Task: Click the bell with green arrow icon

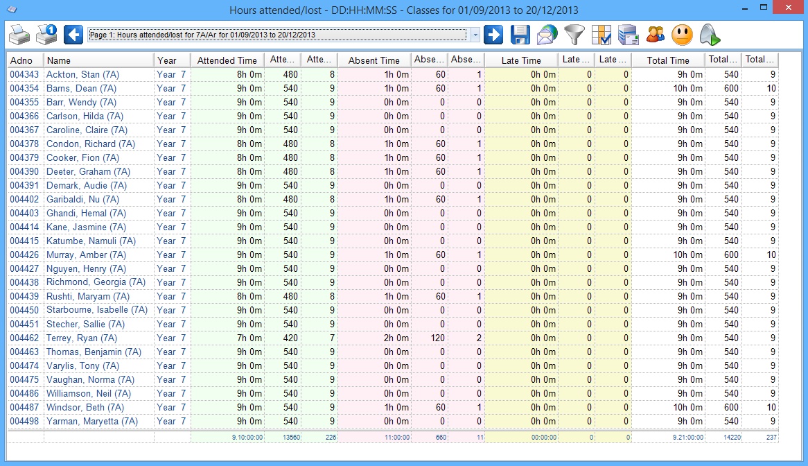Action: pyautogui.click(x=709, y=35)
